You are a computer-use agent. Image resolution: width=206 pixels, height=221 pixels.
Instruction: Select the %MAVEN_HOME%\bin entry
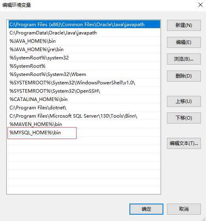(x=84, y=124)
